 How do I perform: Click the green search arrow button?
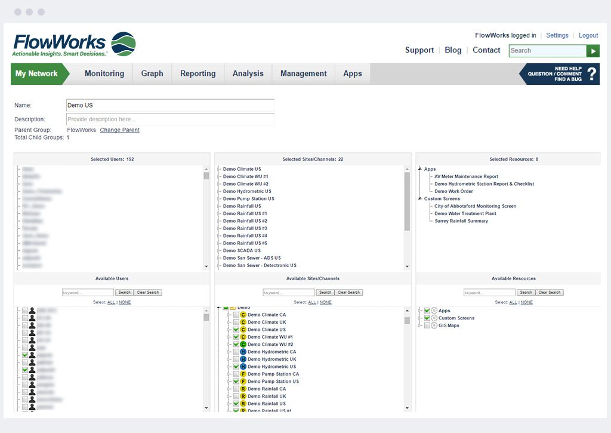coord(593,51)
